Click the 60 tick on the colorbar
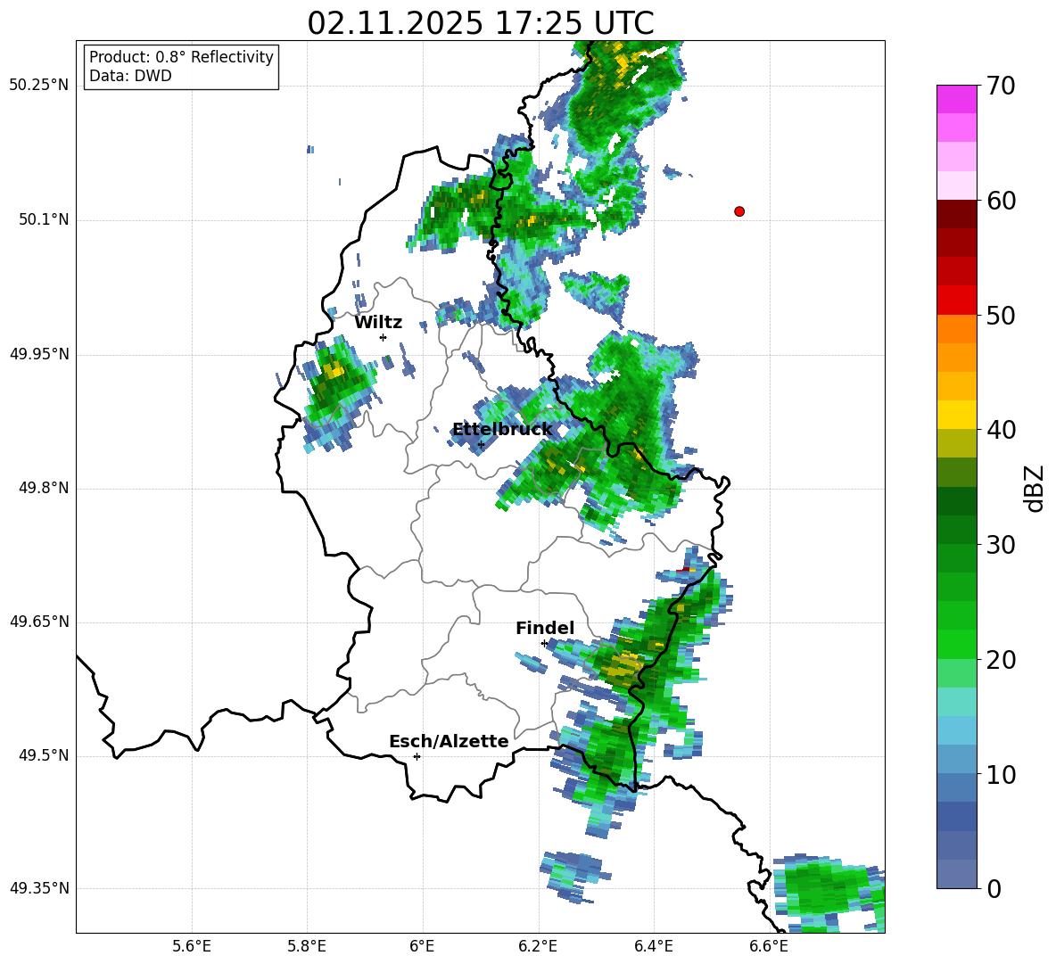This screenshot has height=964, width=1056. 1000,201
